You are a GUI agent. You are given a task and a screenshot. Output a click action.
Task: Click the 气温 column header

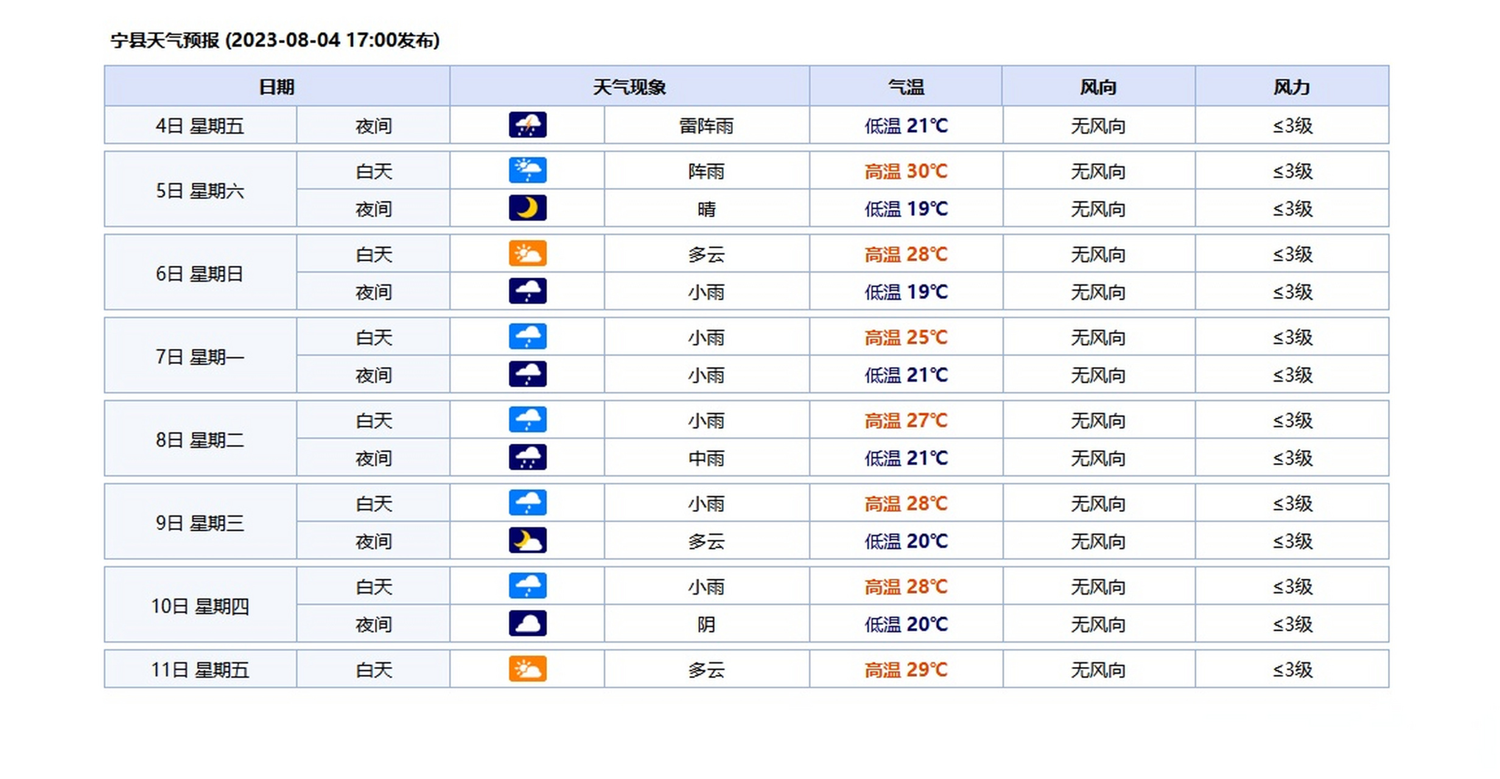(x=905, y=86)
